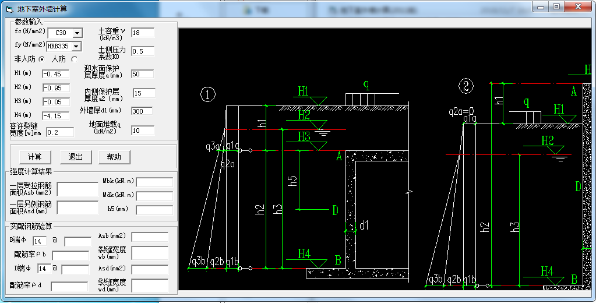Click the H1 (m) input field

[x=56, y=74]
